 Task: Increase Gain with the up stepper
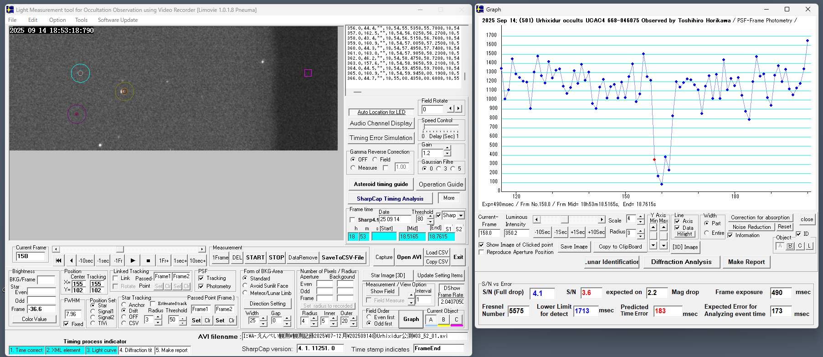point(448,148)
